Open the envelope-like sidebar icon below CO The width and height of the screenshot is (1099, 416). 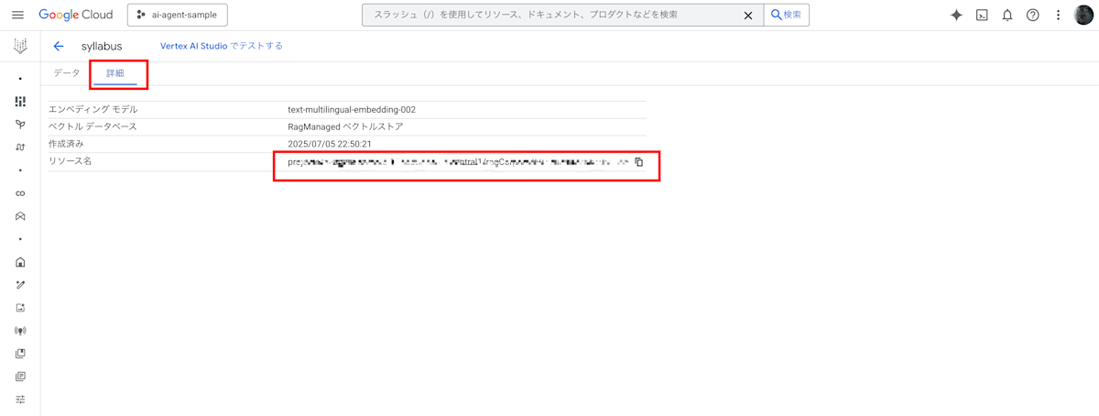tap(20, 216)
